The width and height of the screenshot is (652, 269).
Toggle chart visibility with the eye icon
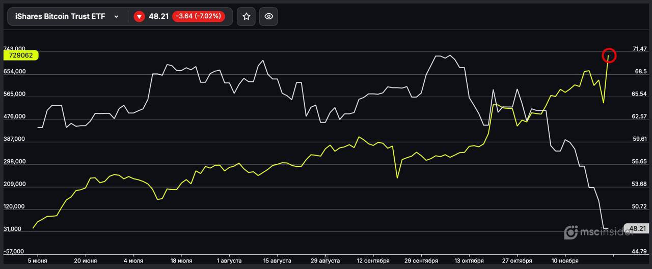coord(268,17)
